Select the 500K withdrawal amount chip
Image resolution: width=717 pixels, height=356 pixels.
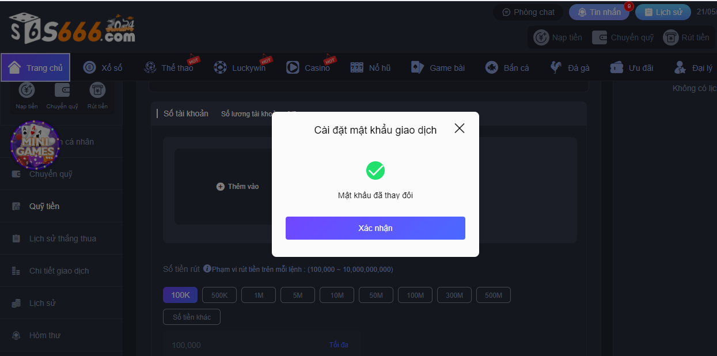pyautogui.click(x=219, y=294)
